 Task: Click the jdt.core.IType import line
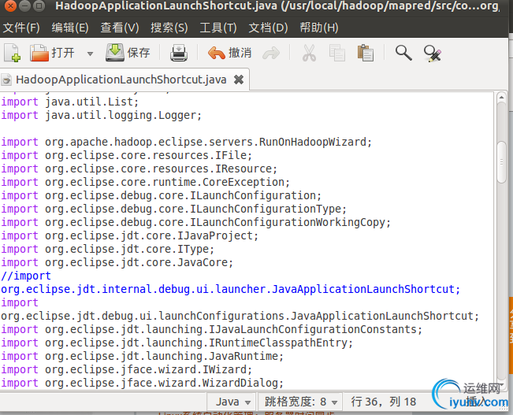click(x=108, y=249)
